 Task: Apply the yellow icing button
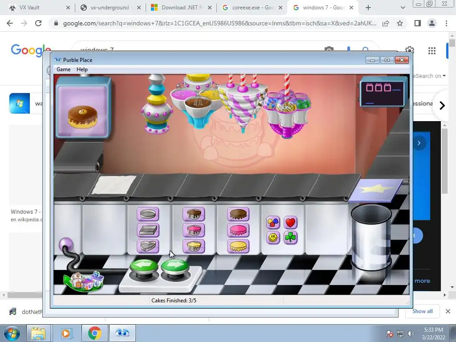[x=238, y=246]
